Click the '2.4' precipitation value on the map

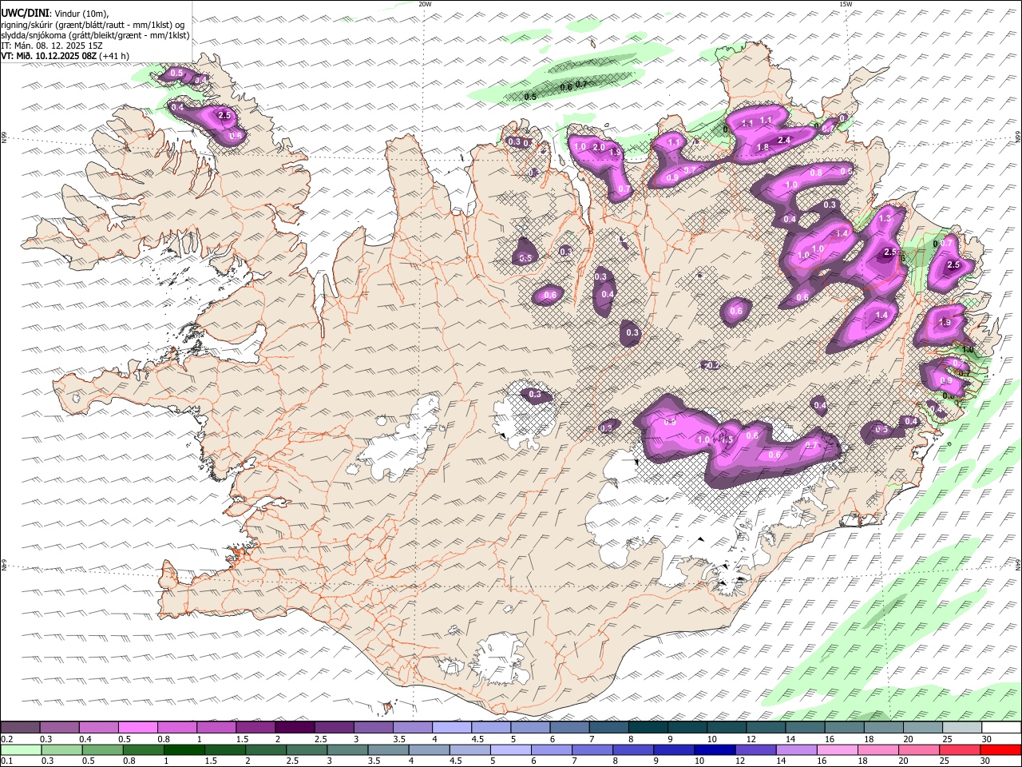[784, 141]
